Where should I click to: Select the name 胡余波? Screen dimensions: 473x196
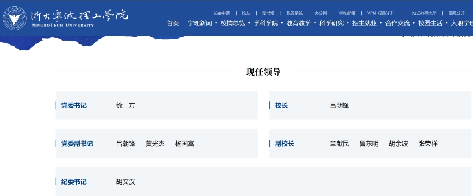tap(398, 144)
